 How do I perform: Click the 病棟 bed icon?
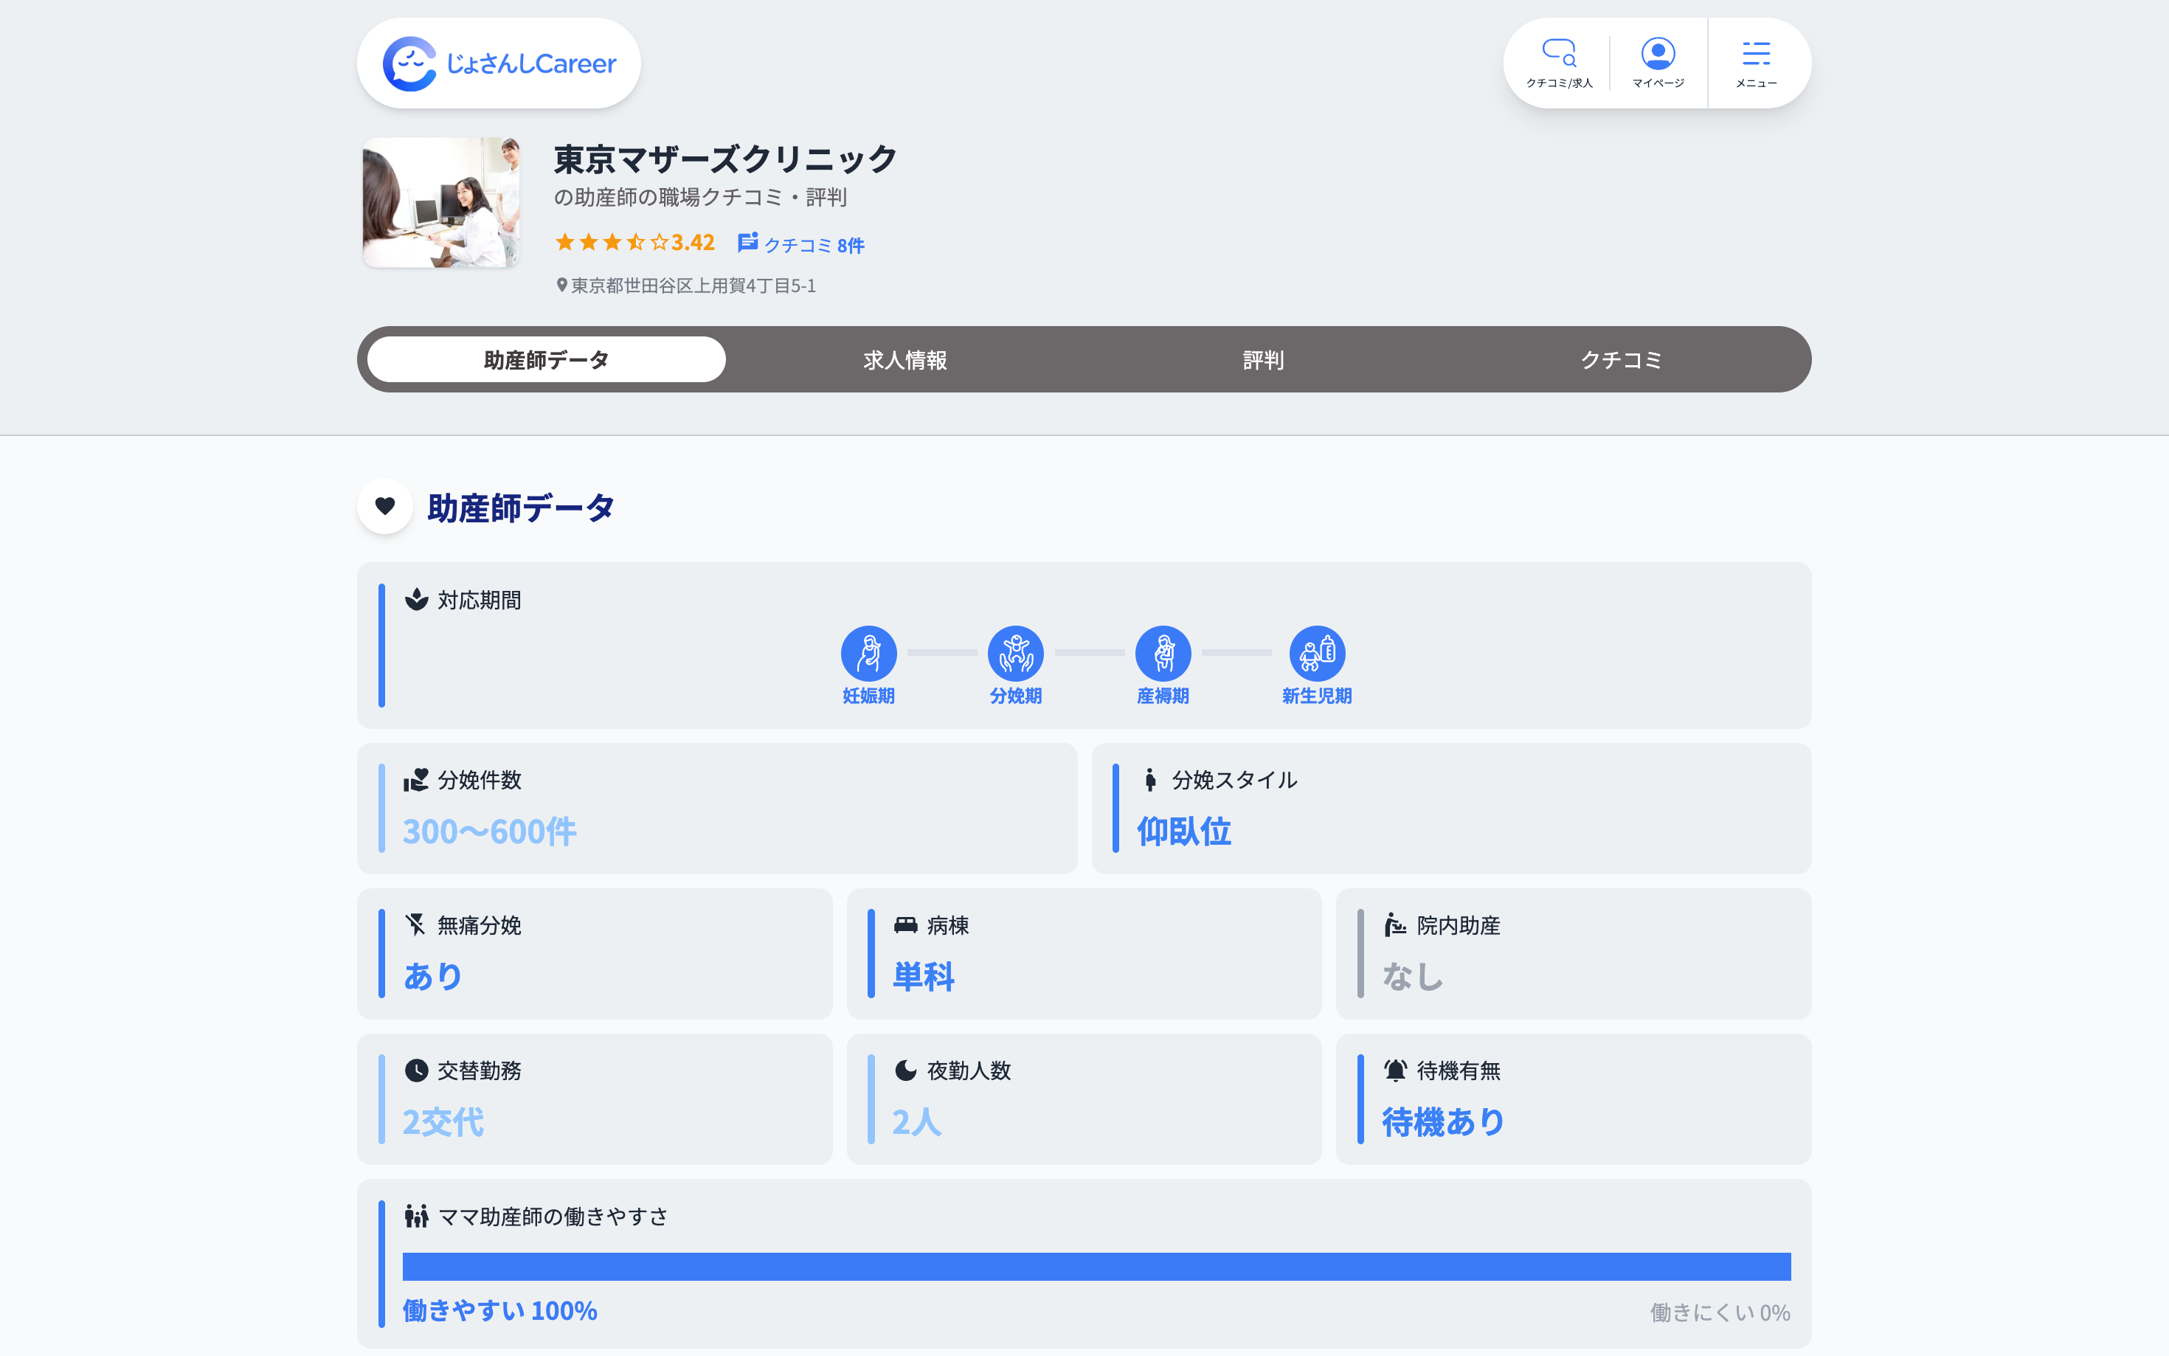click(906, 924)
